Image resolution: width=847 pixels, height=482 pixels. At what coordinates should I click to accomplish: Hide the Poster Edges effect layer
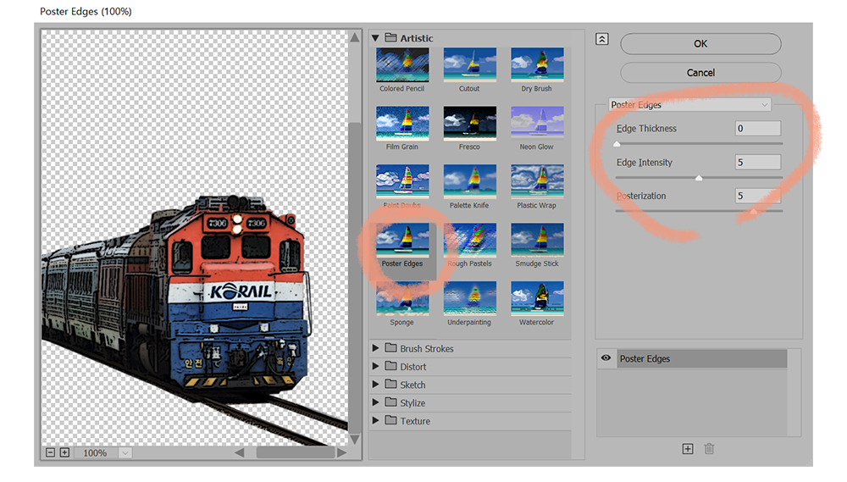point(606,358)
